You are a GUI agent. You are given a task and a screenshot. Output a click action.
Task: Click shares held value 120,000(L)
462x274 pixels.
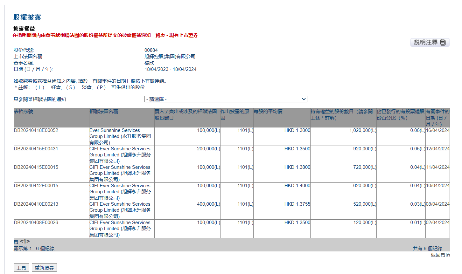[x=365, y=223]
